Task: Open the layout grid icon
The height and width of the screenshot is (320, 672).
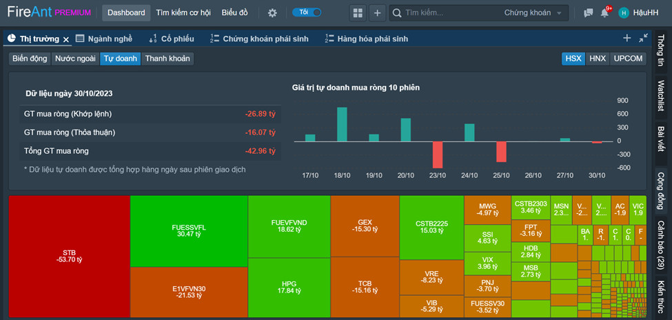Action: pyautogui.click(x=358, y=13)
